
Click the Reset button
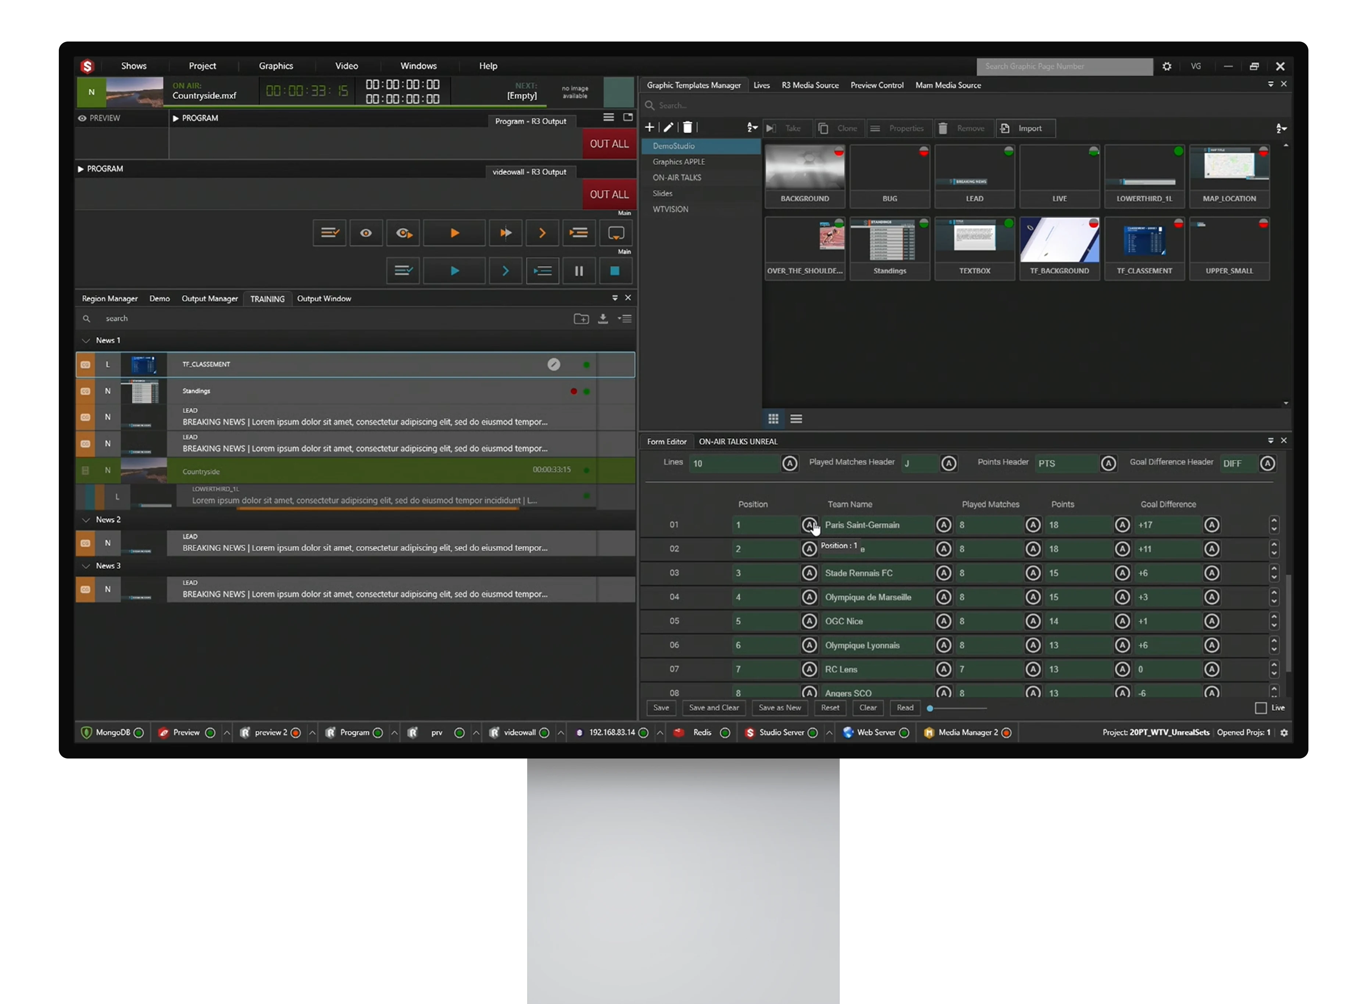click(830, 708)
